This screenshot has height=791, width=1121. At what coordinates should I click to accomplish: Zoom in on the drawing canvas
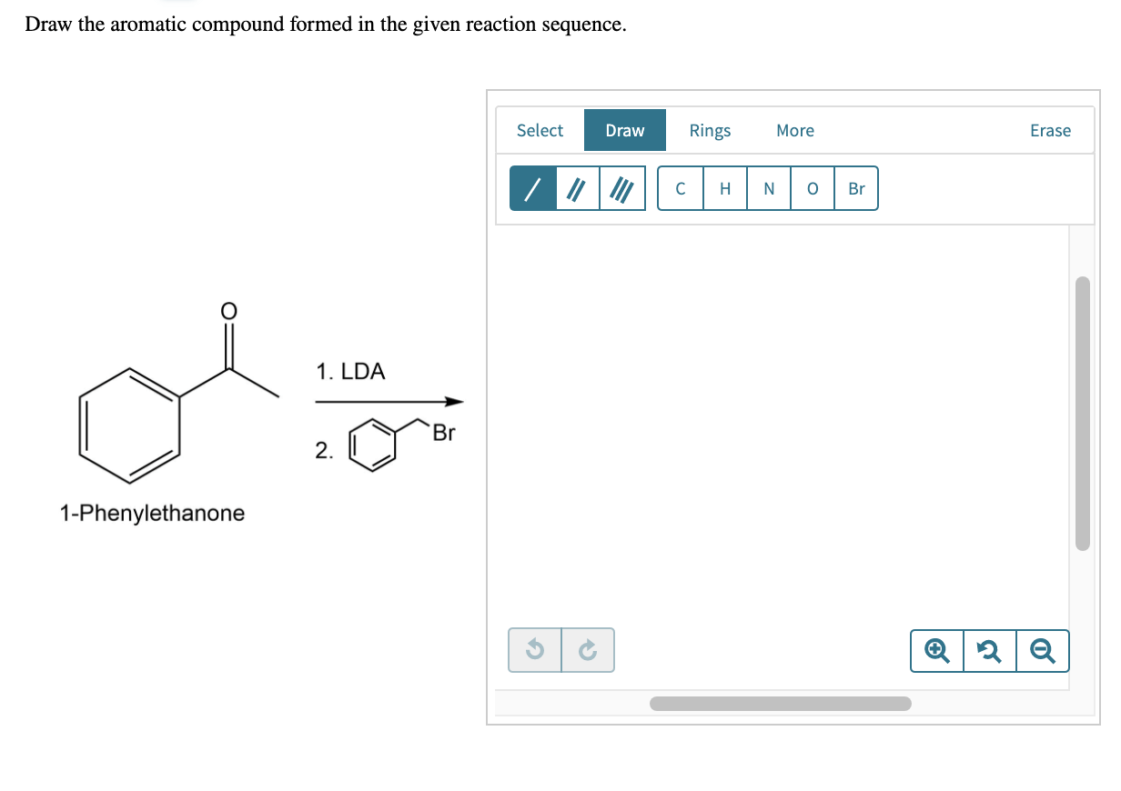pos(936,651)
